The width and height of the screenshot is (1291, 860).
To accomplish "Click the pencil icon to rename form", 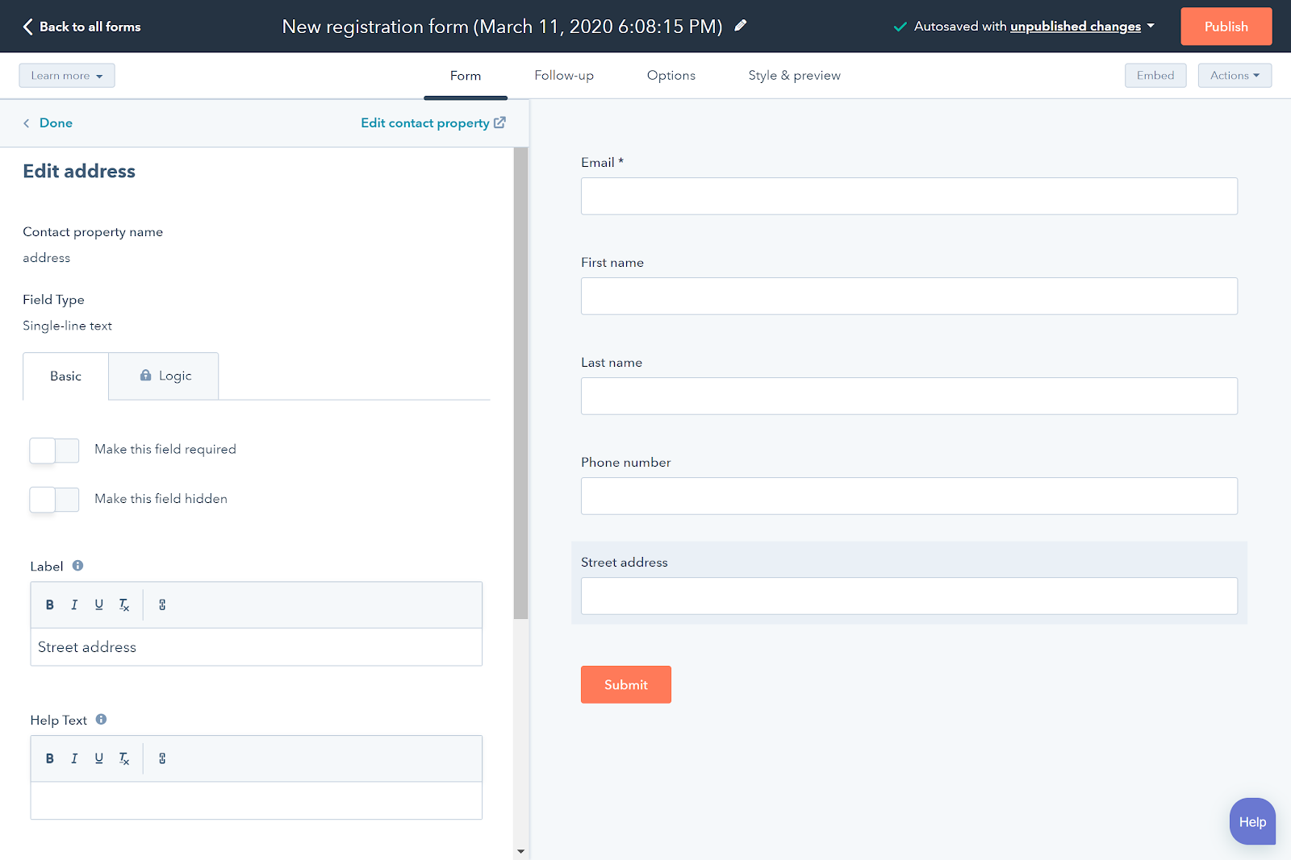I will tap(740, 26).
